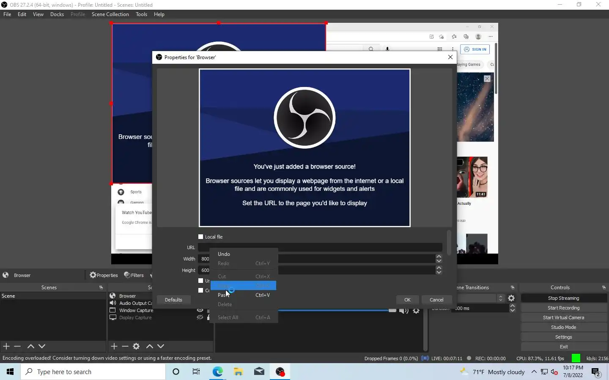Open OBS Settings from Controls

pyautogui.click(x=564, y=337)
